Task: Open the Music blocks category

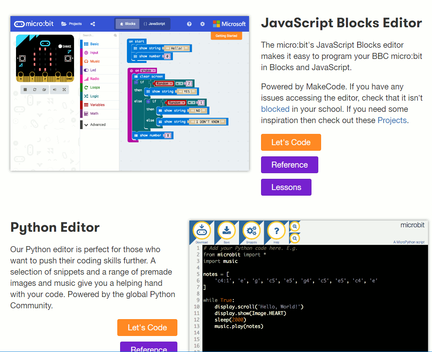Action: pos(100,61)
